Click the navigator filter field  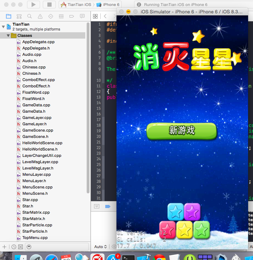coord(57,247)
